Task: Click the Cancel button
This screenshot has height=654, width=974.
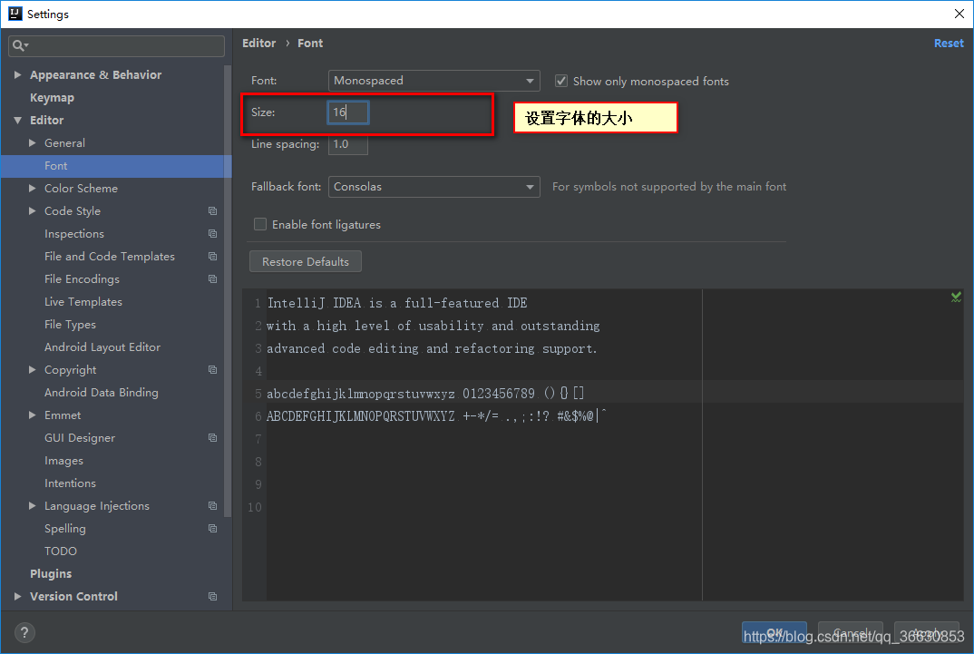Action: pos(851,633)
